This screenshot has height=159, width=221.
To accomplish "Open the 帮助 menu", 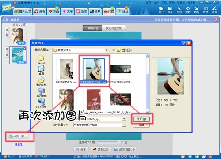I will click(172, 3).
